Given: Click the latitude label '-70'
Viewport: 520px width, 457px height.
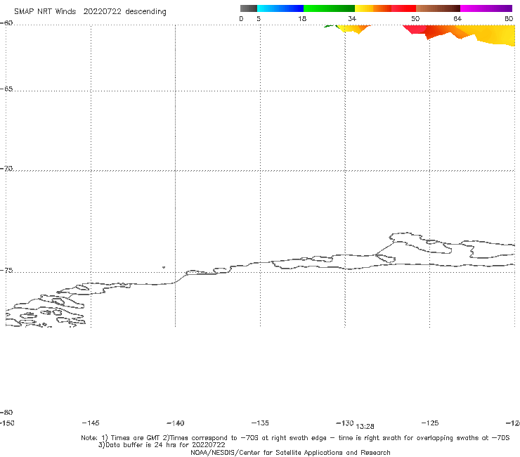Looking at the screenshot, I should click(x=6, y=169).
